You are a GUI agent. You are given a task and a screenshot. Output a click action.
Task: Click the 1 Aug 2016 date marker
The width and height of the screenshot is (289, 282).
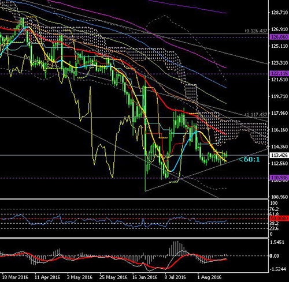(209, 277)
